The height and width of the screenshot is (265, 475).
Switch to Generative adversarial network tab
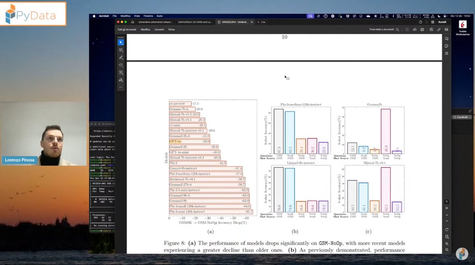156,22
